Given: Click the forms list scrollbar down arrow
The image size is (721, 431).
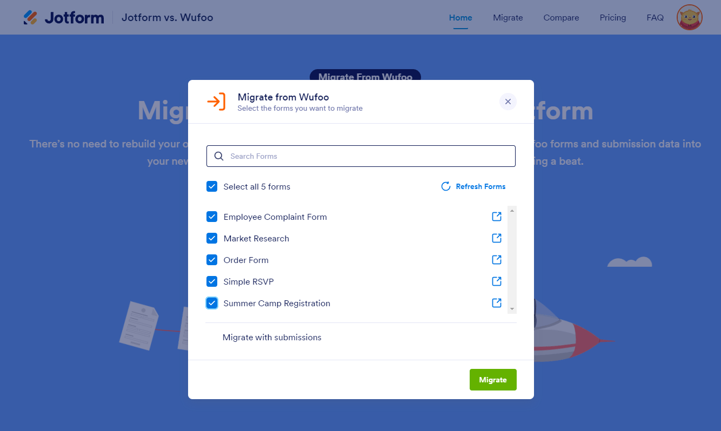Looking at the screenshot, I should [512, 309].
